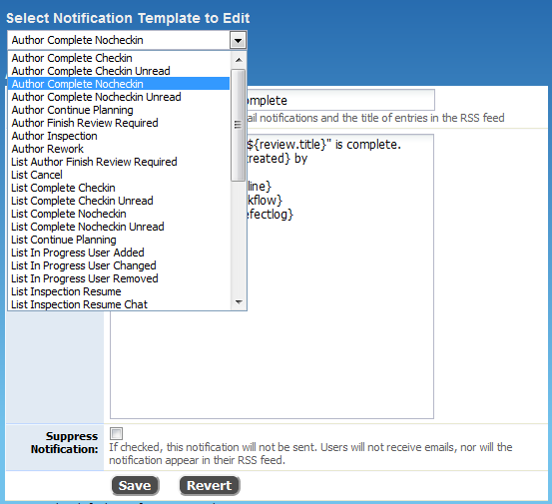Pick 'Author Continue Planning' from list

(x=120, y=110)
